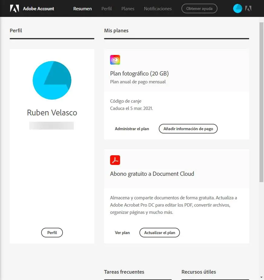
Task: Open the Notificaciones tab
Action: 158,8
